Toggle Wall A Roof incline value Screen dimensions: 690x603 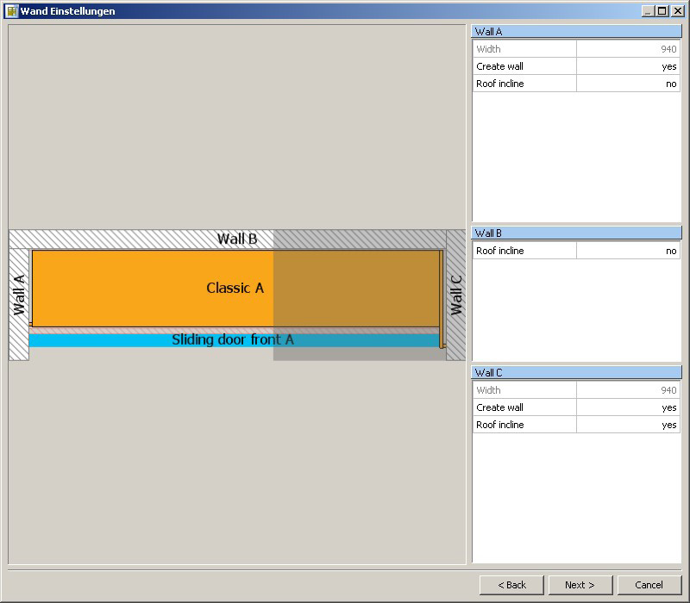(628, 84)
